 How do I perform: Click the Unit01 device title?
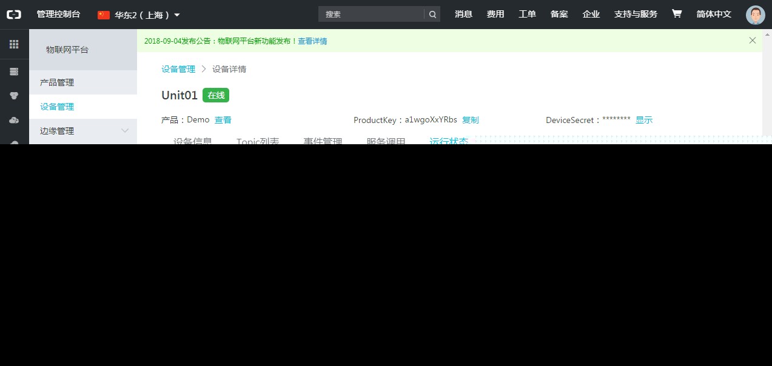(x=180, y=95)
